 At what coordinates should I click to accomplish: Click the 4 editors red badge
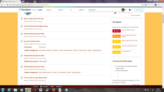tap(117, 31)
